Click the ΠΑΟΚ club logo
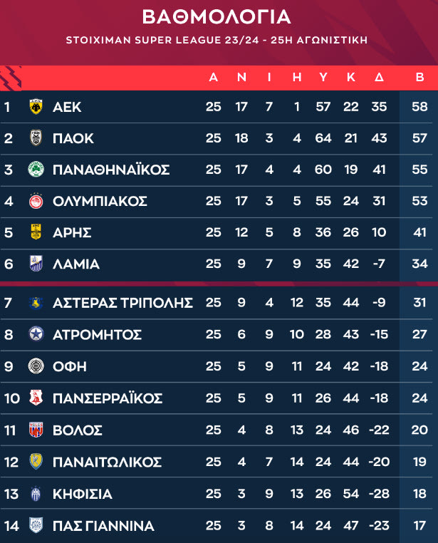Image resolution: width=438 pixels, height=543 pixels. [35, 138]
